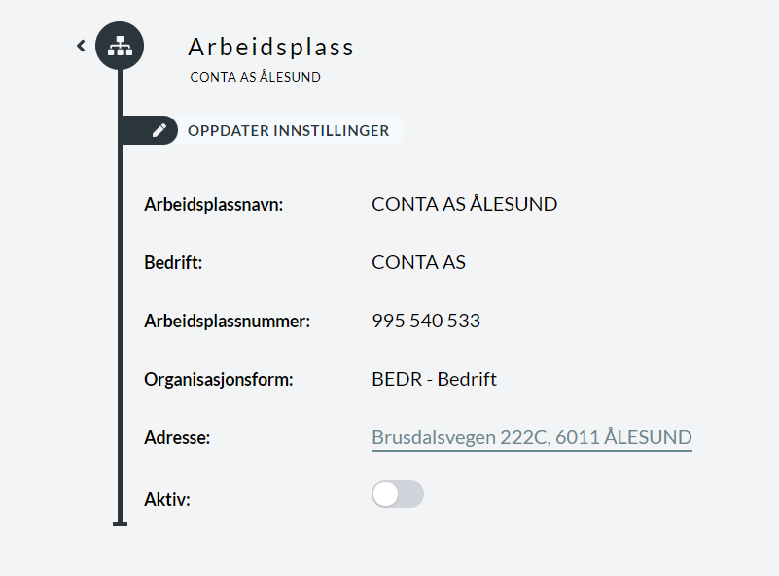Select the CONTA AS ÅLESUND subtitle
779x576 pixels.
(x=256, y=77)
